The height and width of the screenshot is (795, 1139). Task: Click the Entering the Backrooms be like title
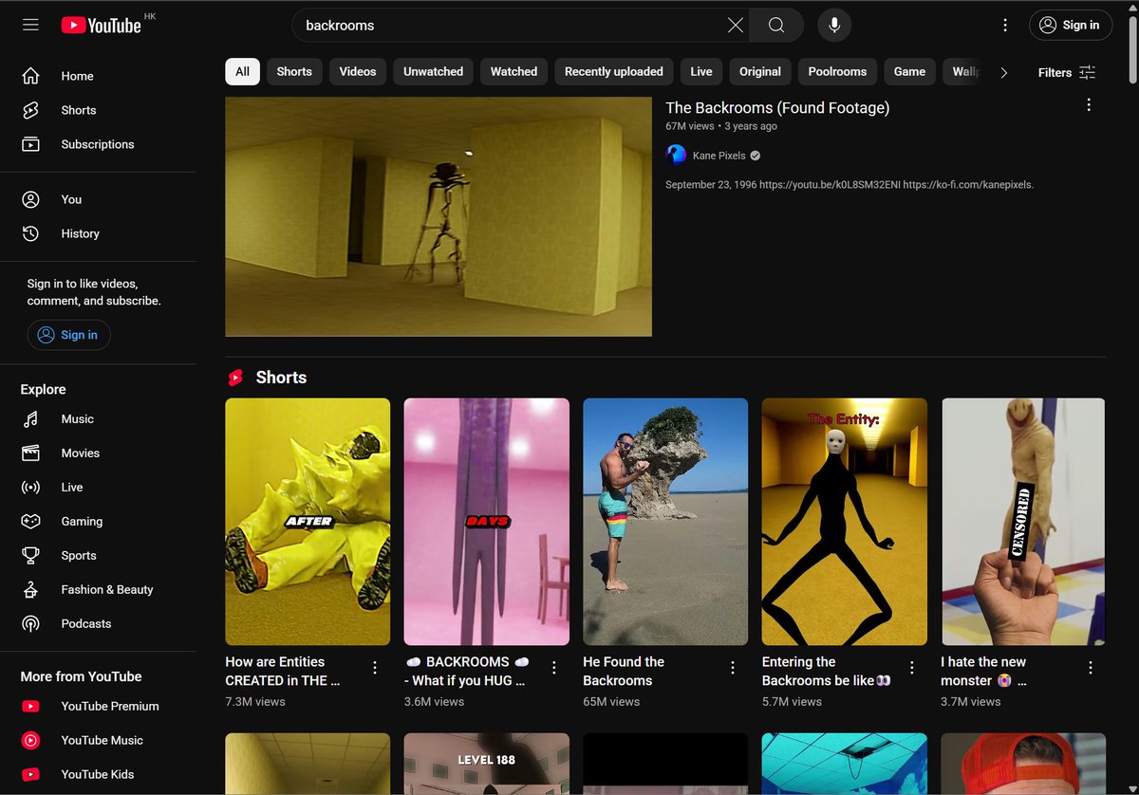point(827,671)
